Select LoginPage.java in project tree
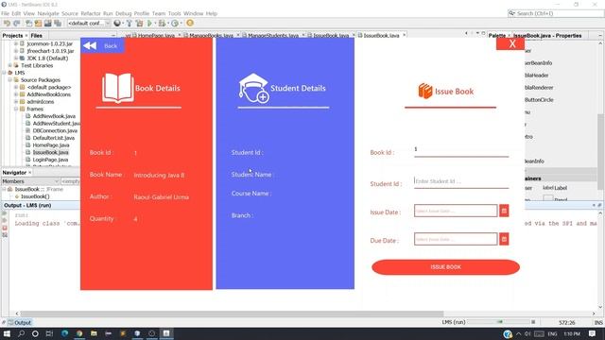Screen dimensions: 605x340 50,160
